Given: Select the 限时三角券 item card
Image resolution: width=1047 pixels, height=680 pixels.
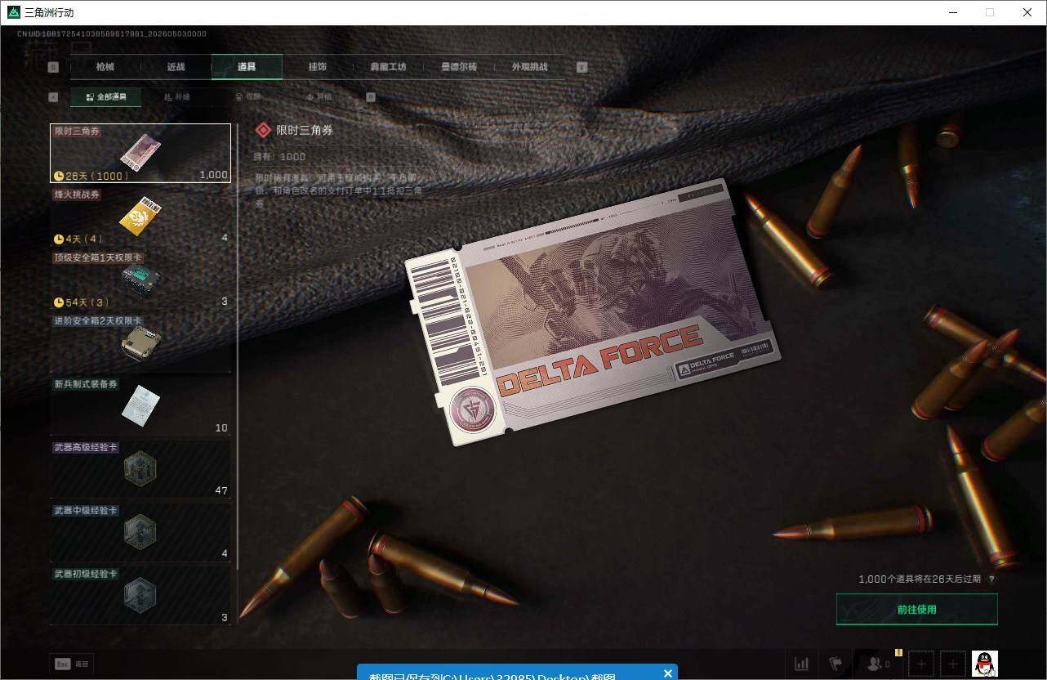Looking at the screenshot, I should [140, 153].
